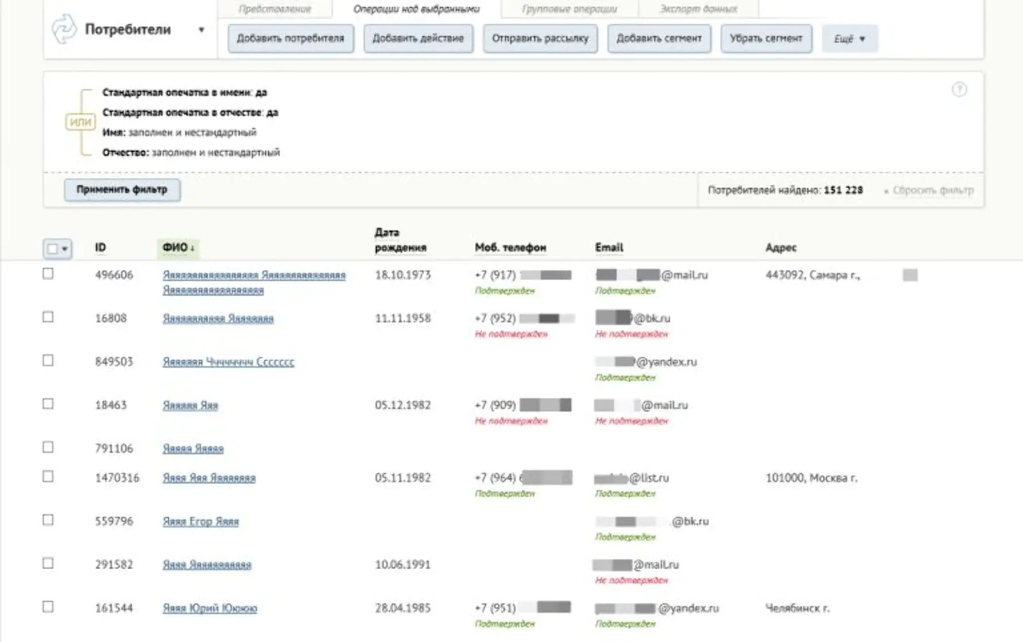Click birth date 10.06.1991
Image resolution: width=1023 pixels, height=642 pixels.
(x=403, y=565)
